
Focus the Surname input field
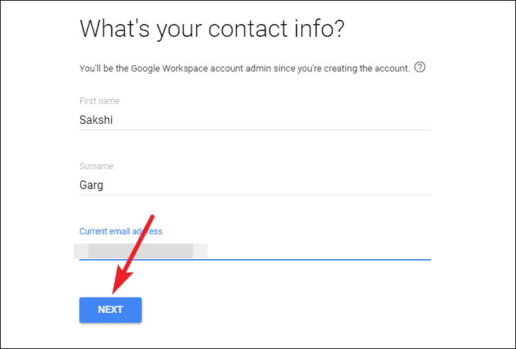[x=255, y=185]
